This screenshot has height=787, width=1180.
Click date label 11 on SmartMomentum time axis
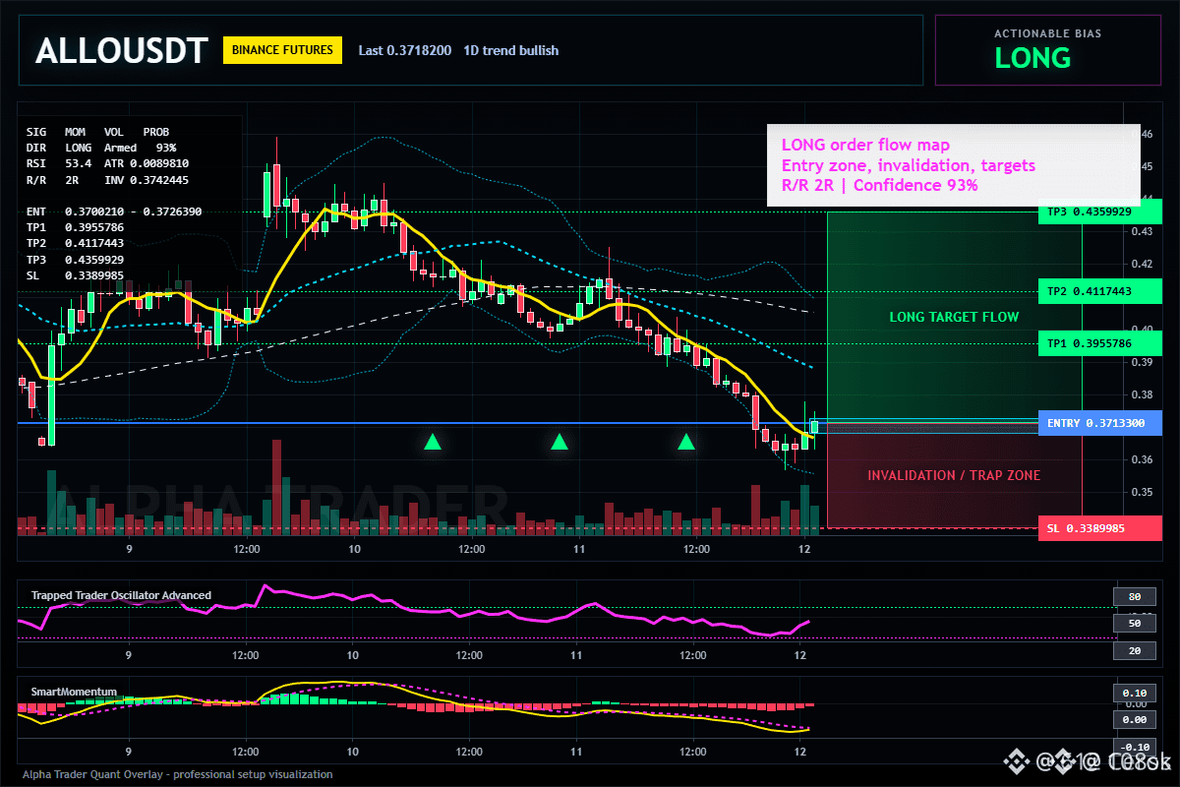pyautogui.click(x=575, y=752)
